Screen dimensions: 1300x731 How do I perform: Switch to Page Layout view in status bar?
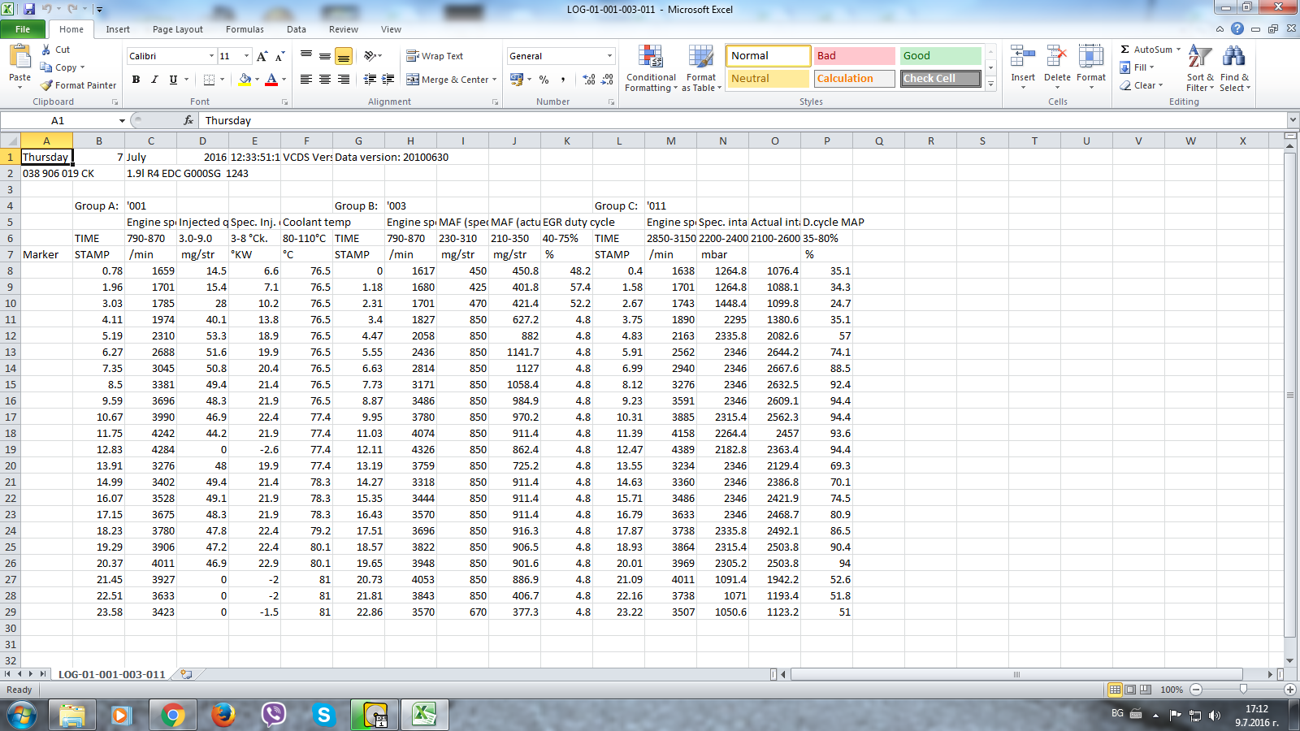(1130, 690)
